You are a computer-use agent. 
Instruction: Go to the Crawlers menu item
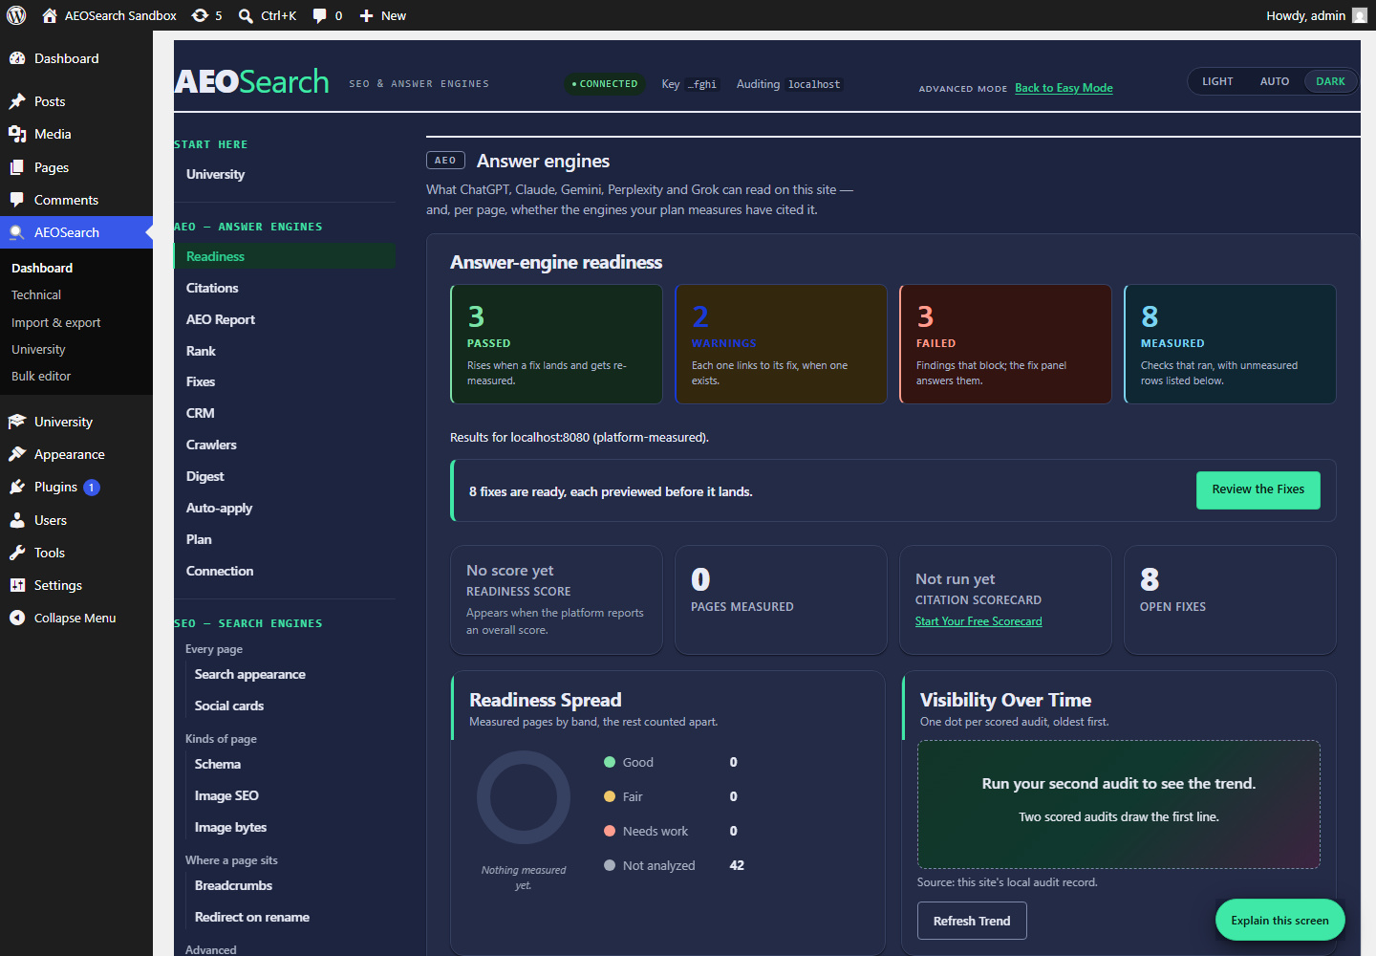[x=211, y=445]
